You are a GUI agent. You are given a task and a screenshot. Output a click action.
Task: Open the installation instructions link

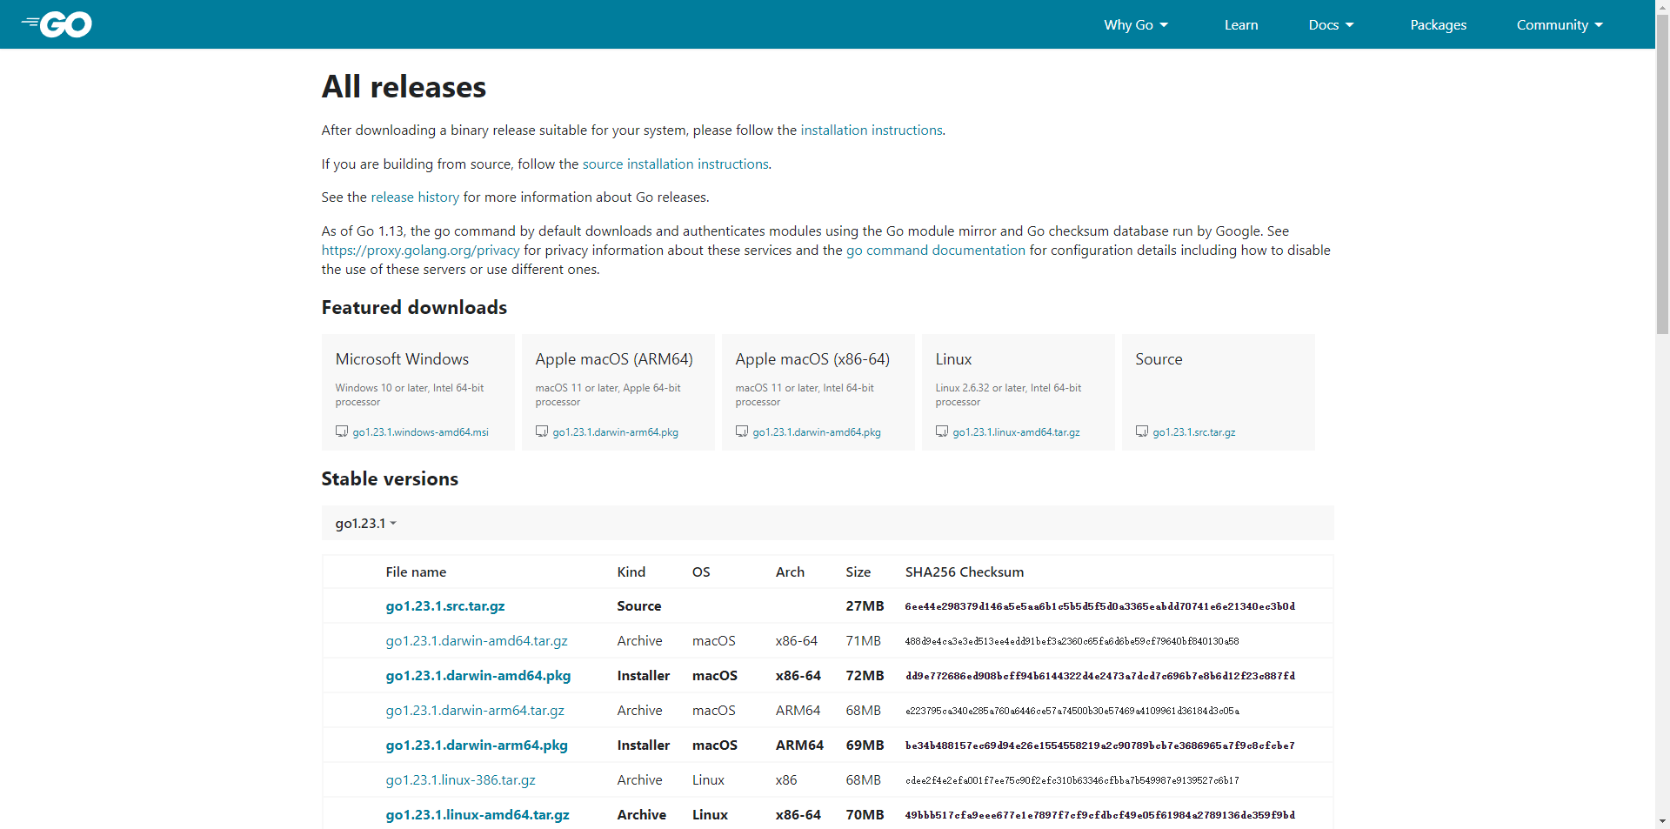pos(871,130)
